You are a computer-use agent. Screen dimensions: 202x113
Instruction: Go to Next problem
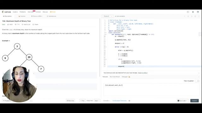pos(97,101)
